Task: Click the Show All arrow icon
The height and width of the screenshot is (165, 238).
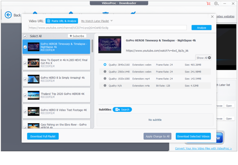Action: click(x=210, y=58)
